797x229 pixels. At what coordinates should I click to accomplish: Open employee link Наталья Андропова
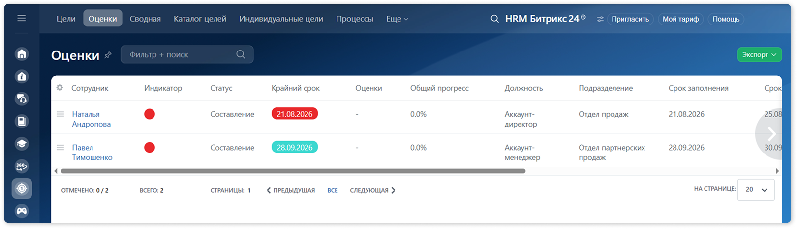coord(92,119)
